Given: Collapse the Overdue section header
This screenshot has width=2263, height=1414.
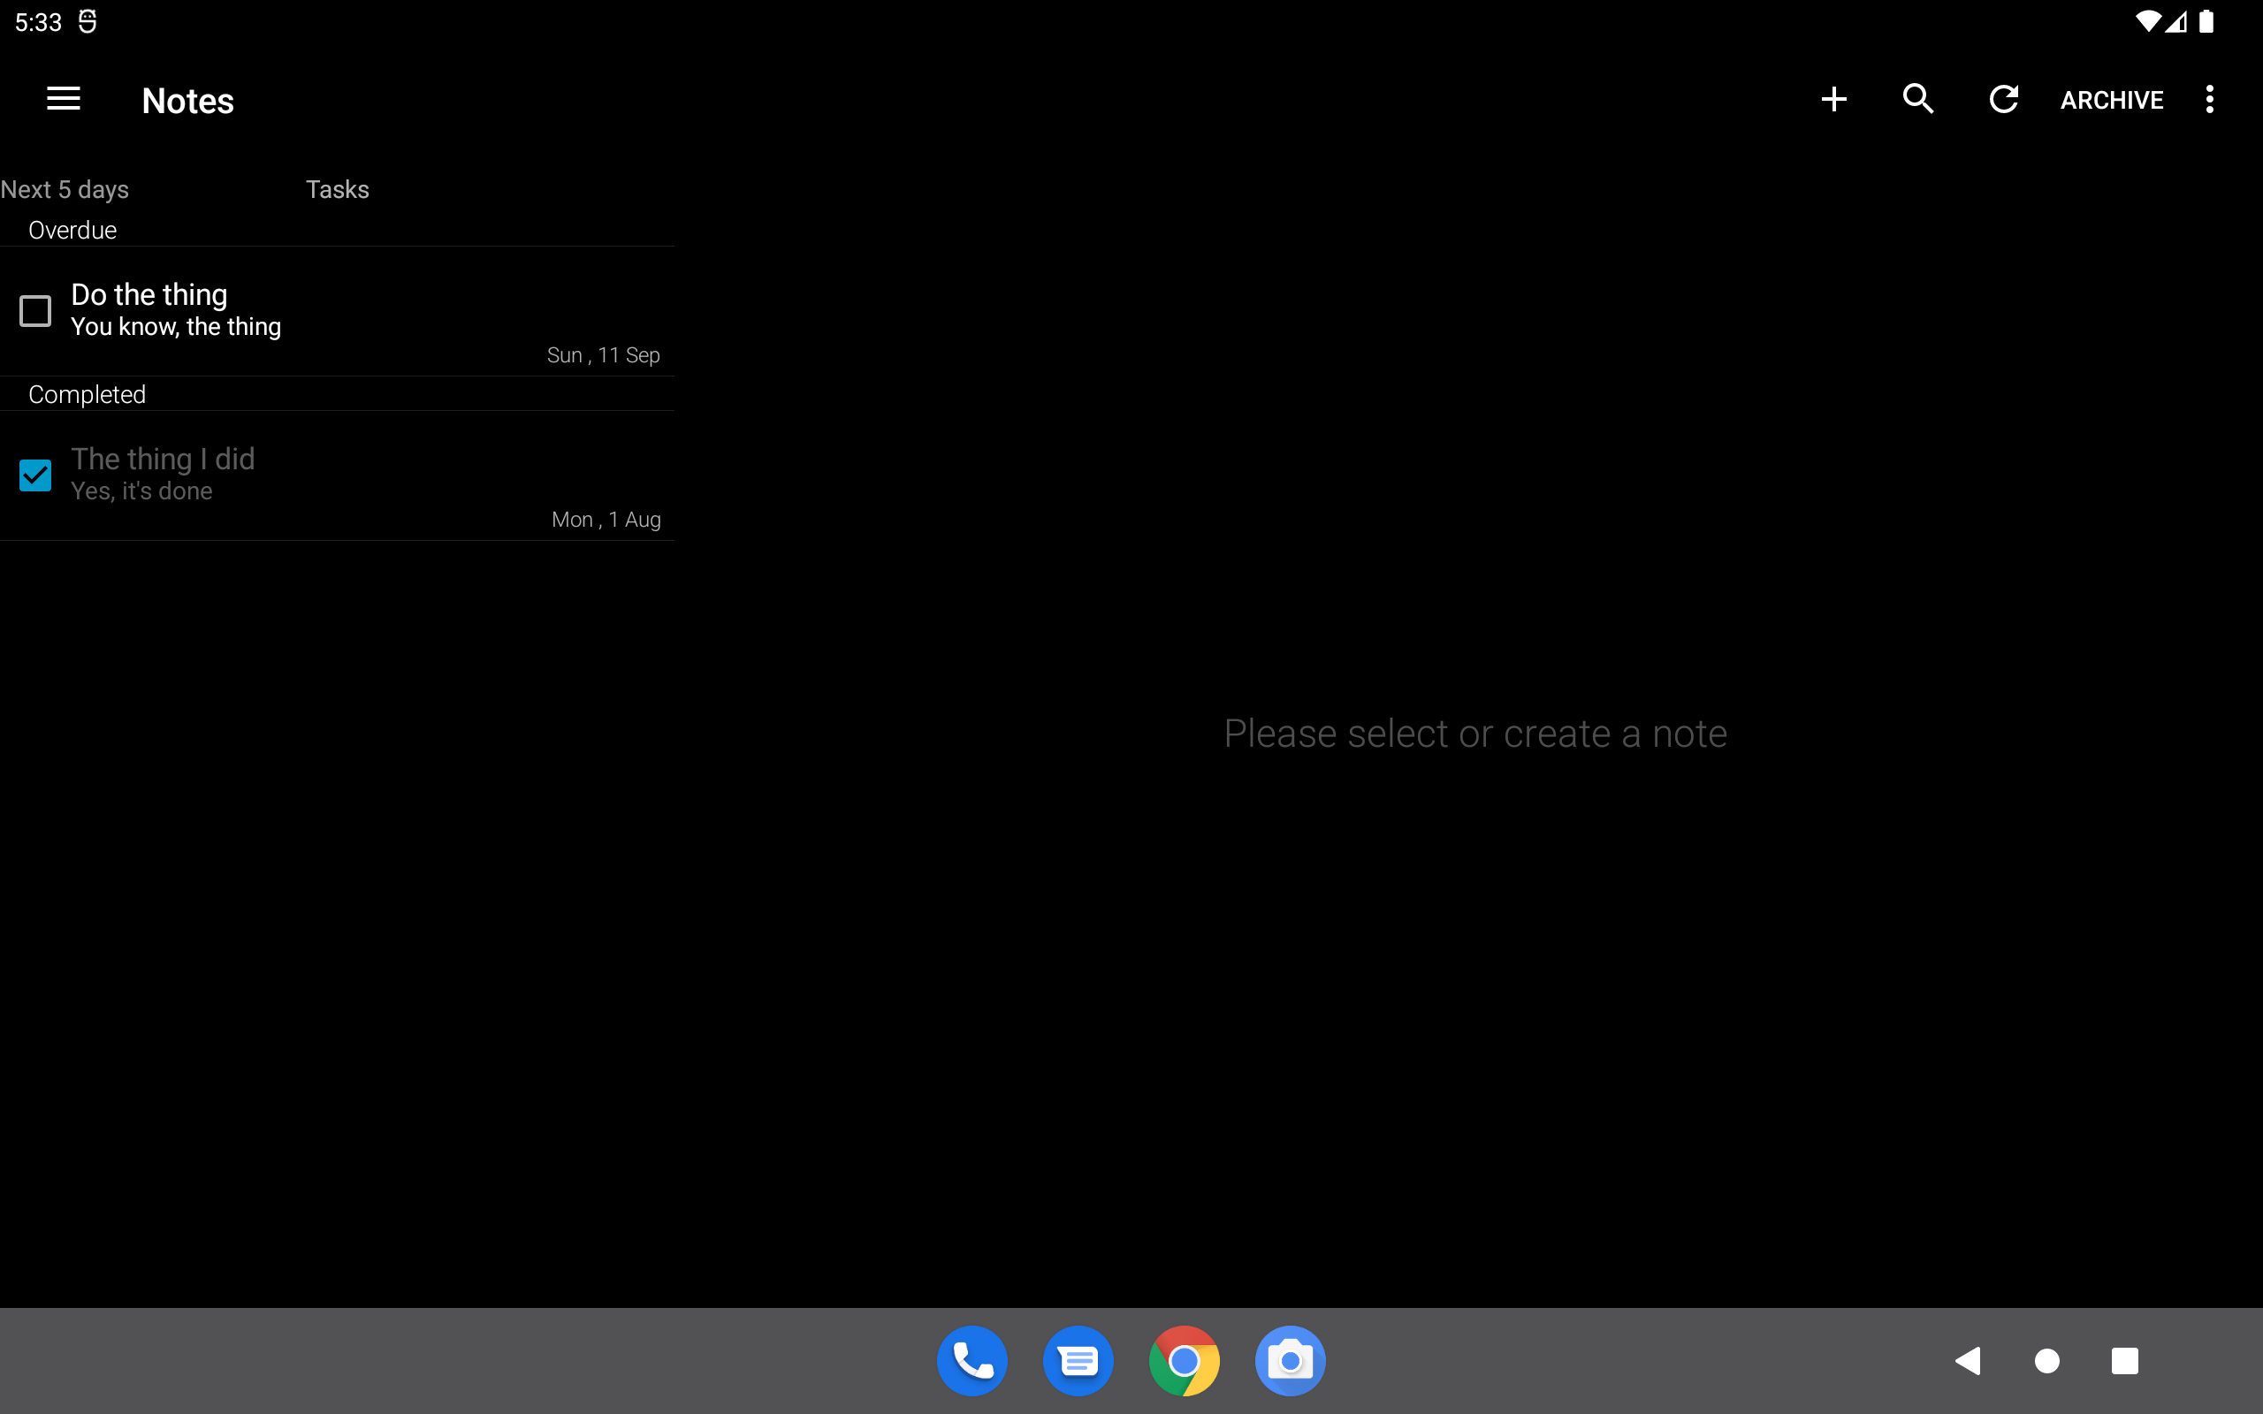Looking at the screenshot, I should click(x=73, y=230).
